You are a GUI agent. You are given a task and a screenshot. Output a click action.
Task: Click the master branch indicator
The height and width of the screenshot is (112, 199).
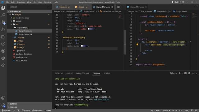(6, 110)
